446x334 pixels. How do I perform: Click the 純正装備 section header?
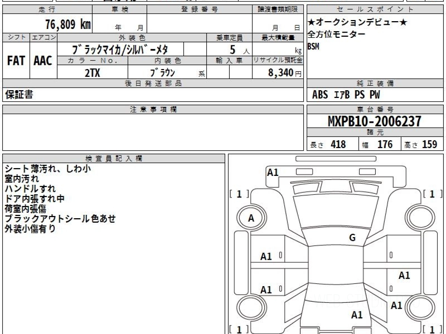coord(375,83)
